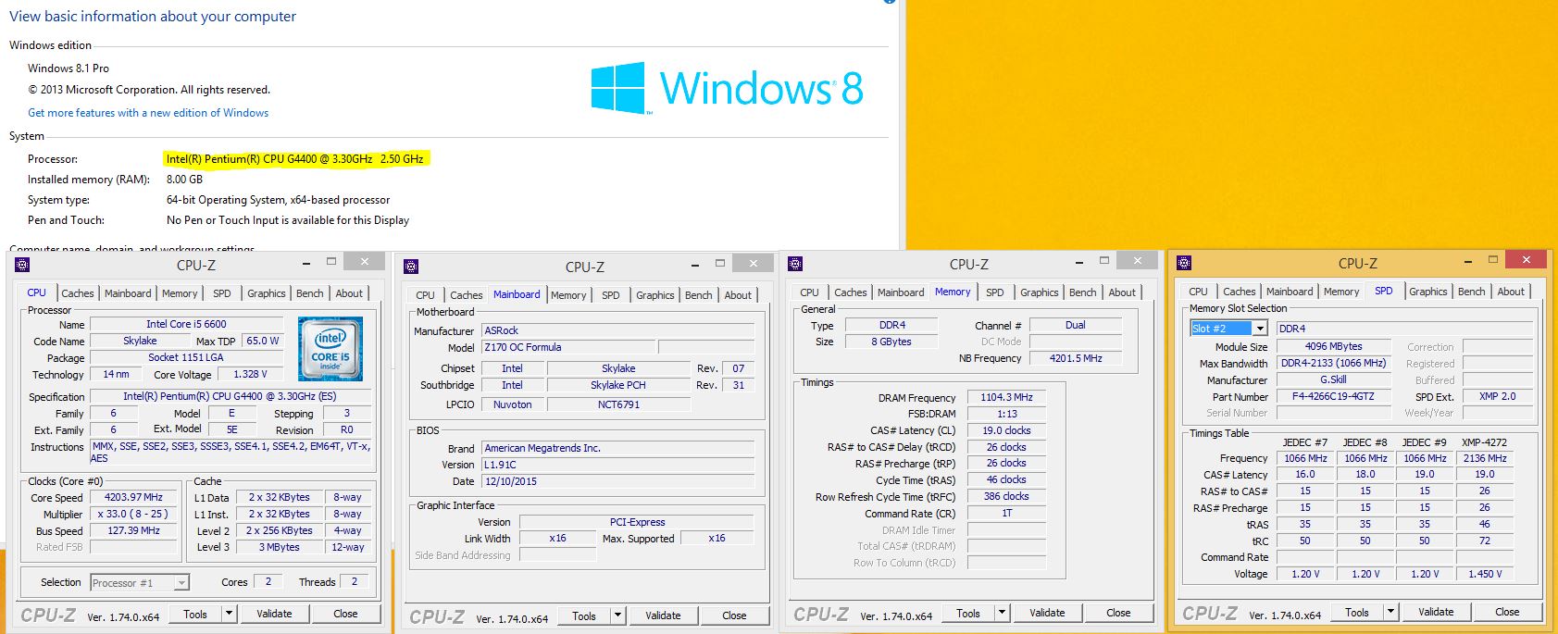Click the CPU-Z app icon in SPD window
Image resolution: width=1558 pixels, height=634 pixels.
pos(1184,263)
